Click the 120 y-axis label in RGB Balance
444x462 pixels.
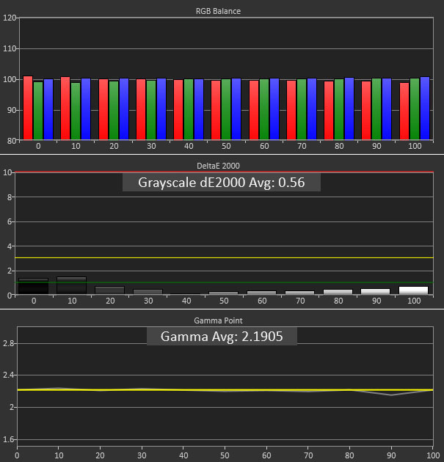(10, 18)
